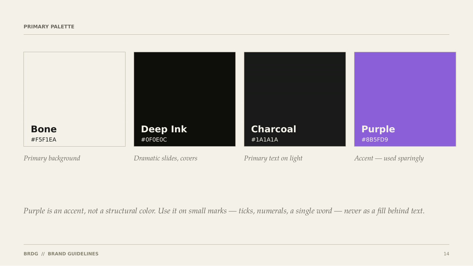Click the Bone swatch title

click(x=44, y=129)
